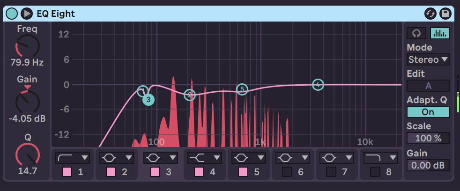This screenshot has width=460, height=191.
Task: Open band 6 filter type dropdown arrow
Action: pyautogui.click(x=305, y=158)
